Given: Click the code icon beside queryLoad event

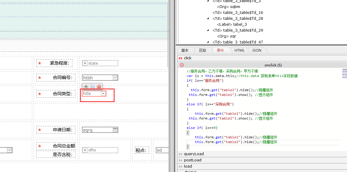Looking at the screenshot, I should pyautogui.click(x=180, y=154).
